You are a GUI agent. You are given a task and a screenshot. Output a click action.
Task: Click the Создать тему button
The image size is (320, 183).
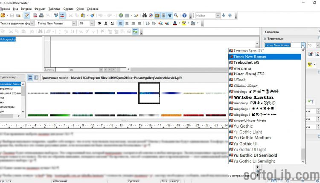click(x=12, y=77)
